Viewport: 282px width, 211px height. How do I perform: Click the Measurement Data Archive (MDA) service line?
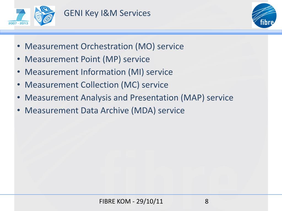pyautogui.click(x=105, y=110)
